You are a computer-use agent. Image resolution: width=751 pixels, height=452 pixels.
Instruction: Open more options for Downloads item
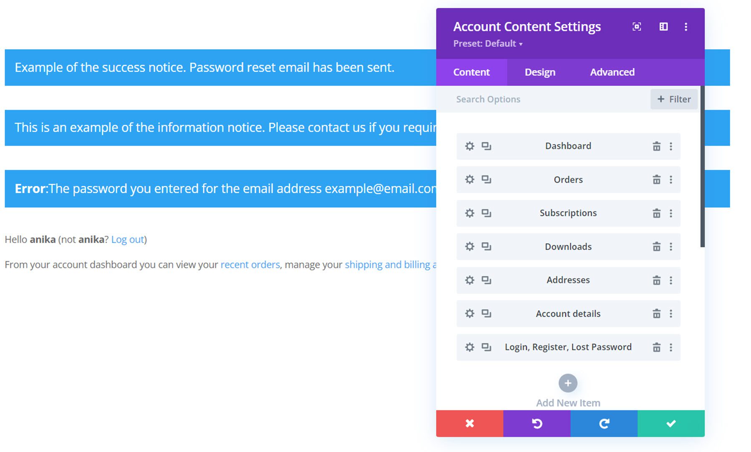(671, 247)
